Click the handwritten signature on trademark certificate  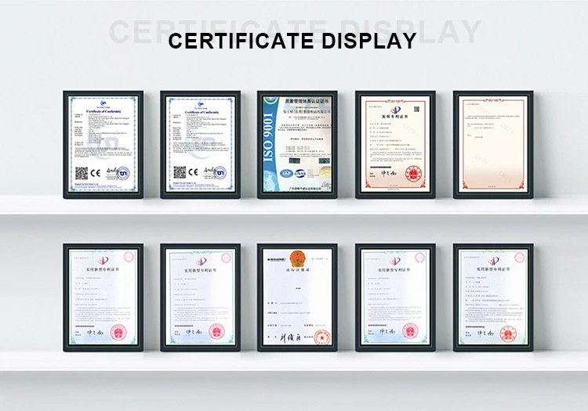point(291,337)
